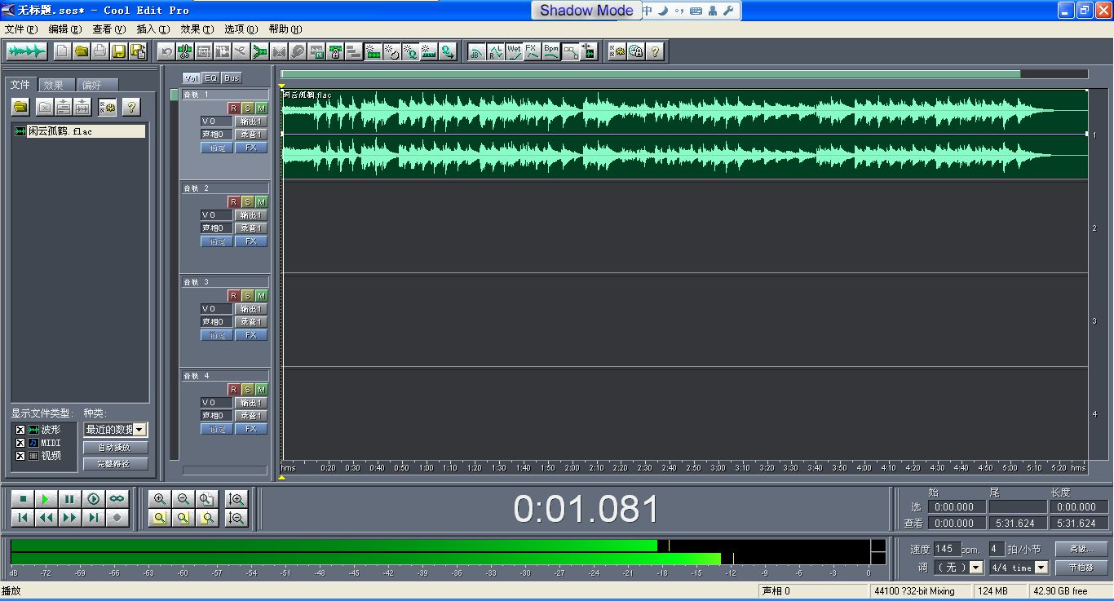Switch to waveform edit view icon
This screenshot has height=601, width=1114.
coord(26,51)
